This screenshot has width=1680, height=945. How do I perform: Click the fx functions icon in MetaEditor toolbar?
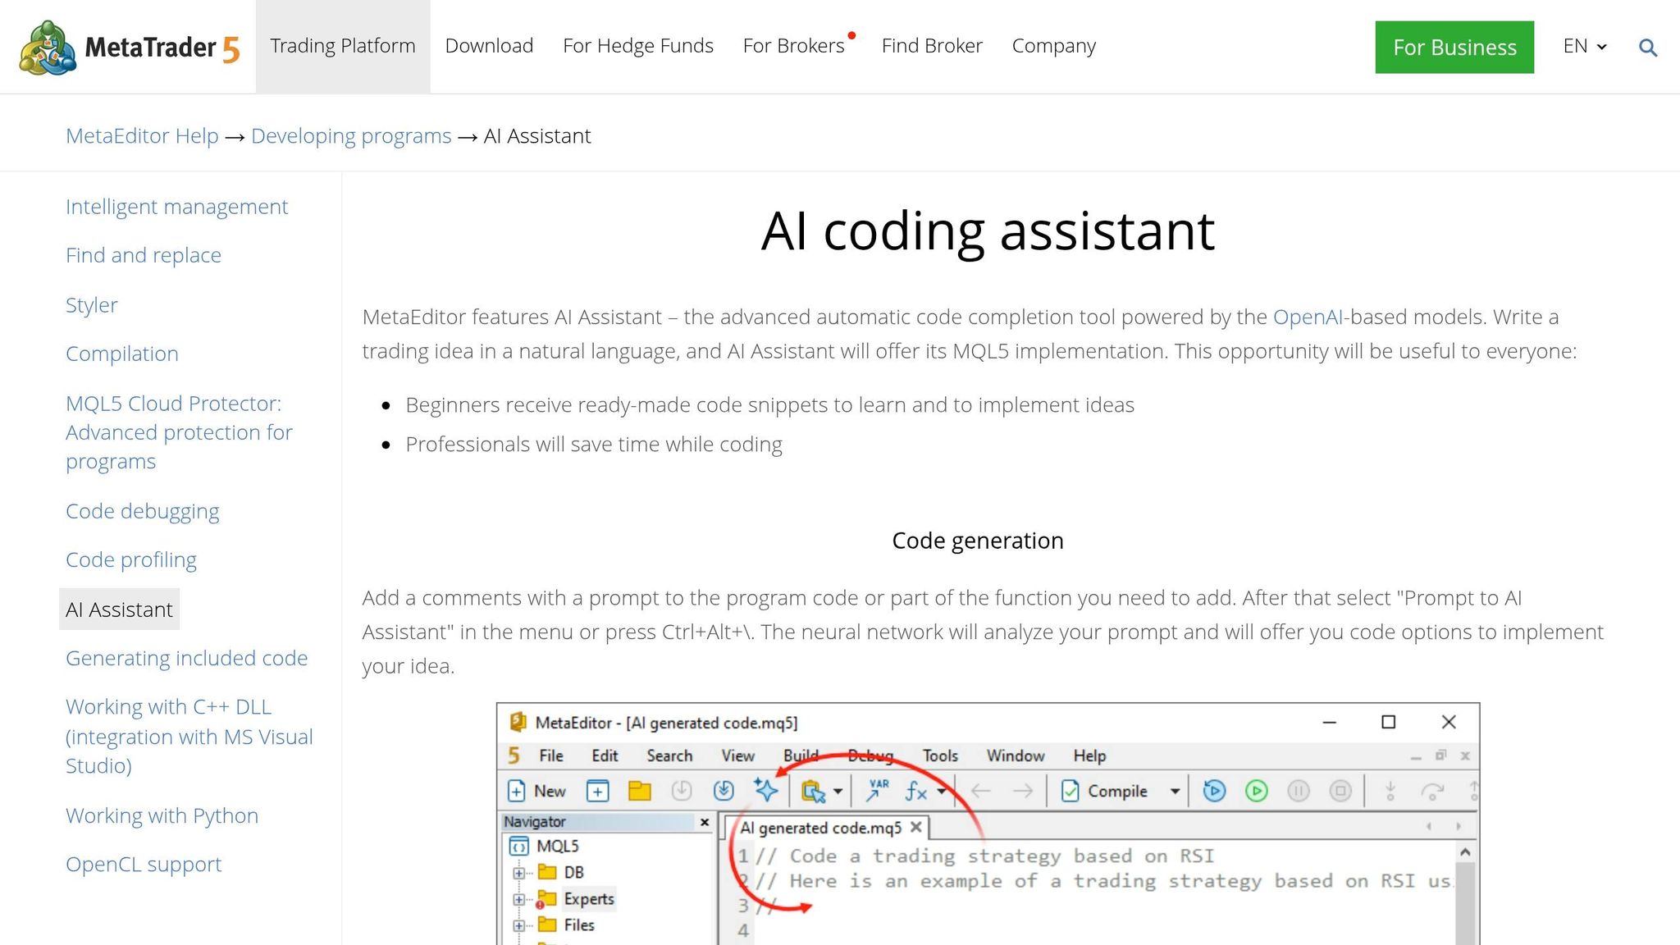tap(915, 791)
